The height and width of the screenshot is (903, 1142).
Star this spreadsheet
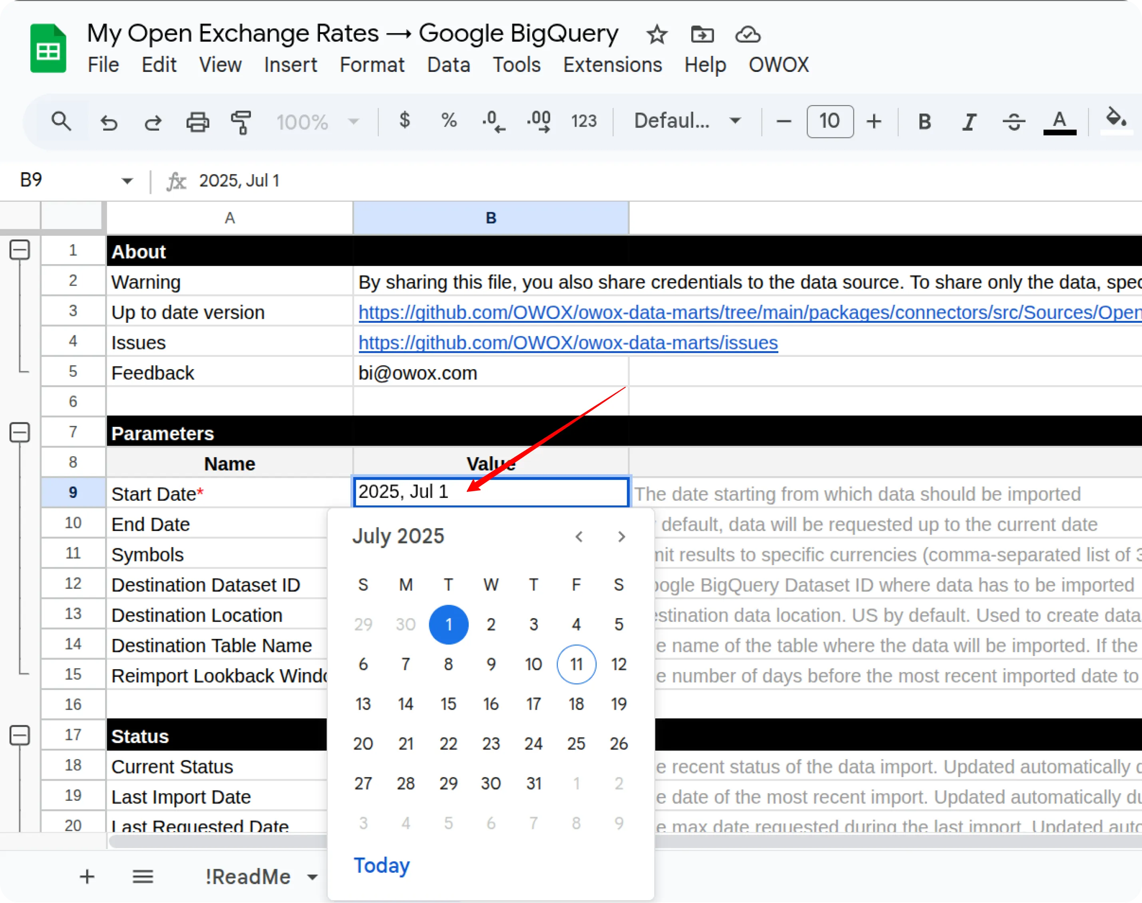coord(657,35)
